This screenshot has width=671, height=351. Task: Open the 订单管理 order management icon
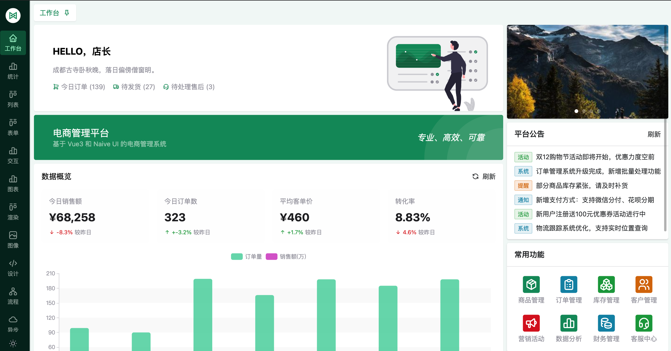(x=569, y=284)
